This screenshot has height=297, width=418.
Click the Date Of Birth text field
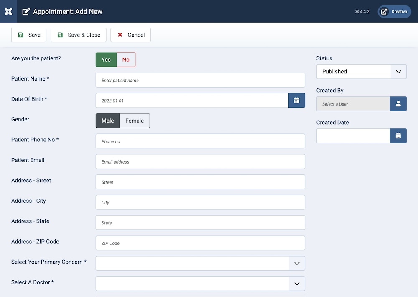[x=192, y=101]
